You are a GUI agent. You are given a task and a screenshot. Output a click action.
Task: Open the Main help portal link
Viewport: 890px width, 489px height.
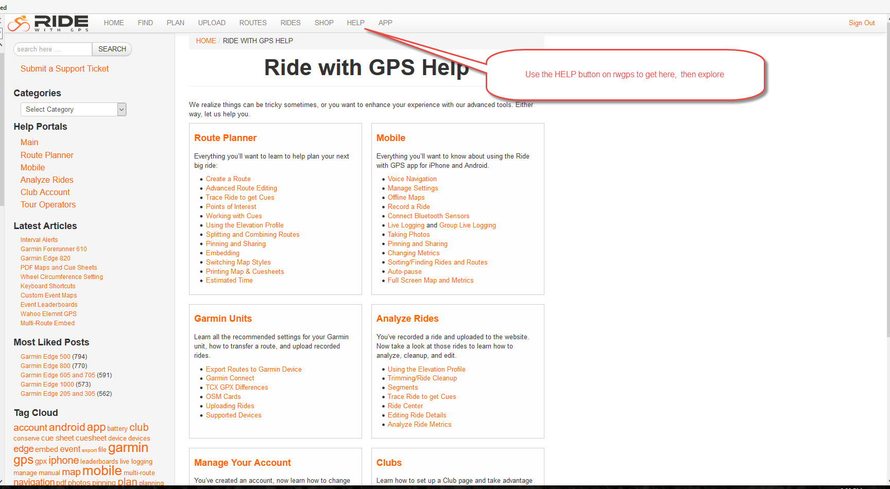[29, 142]
